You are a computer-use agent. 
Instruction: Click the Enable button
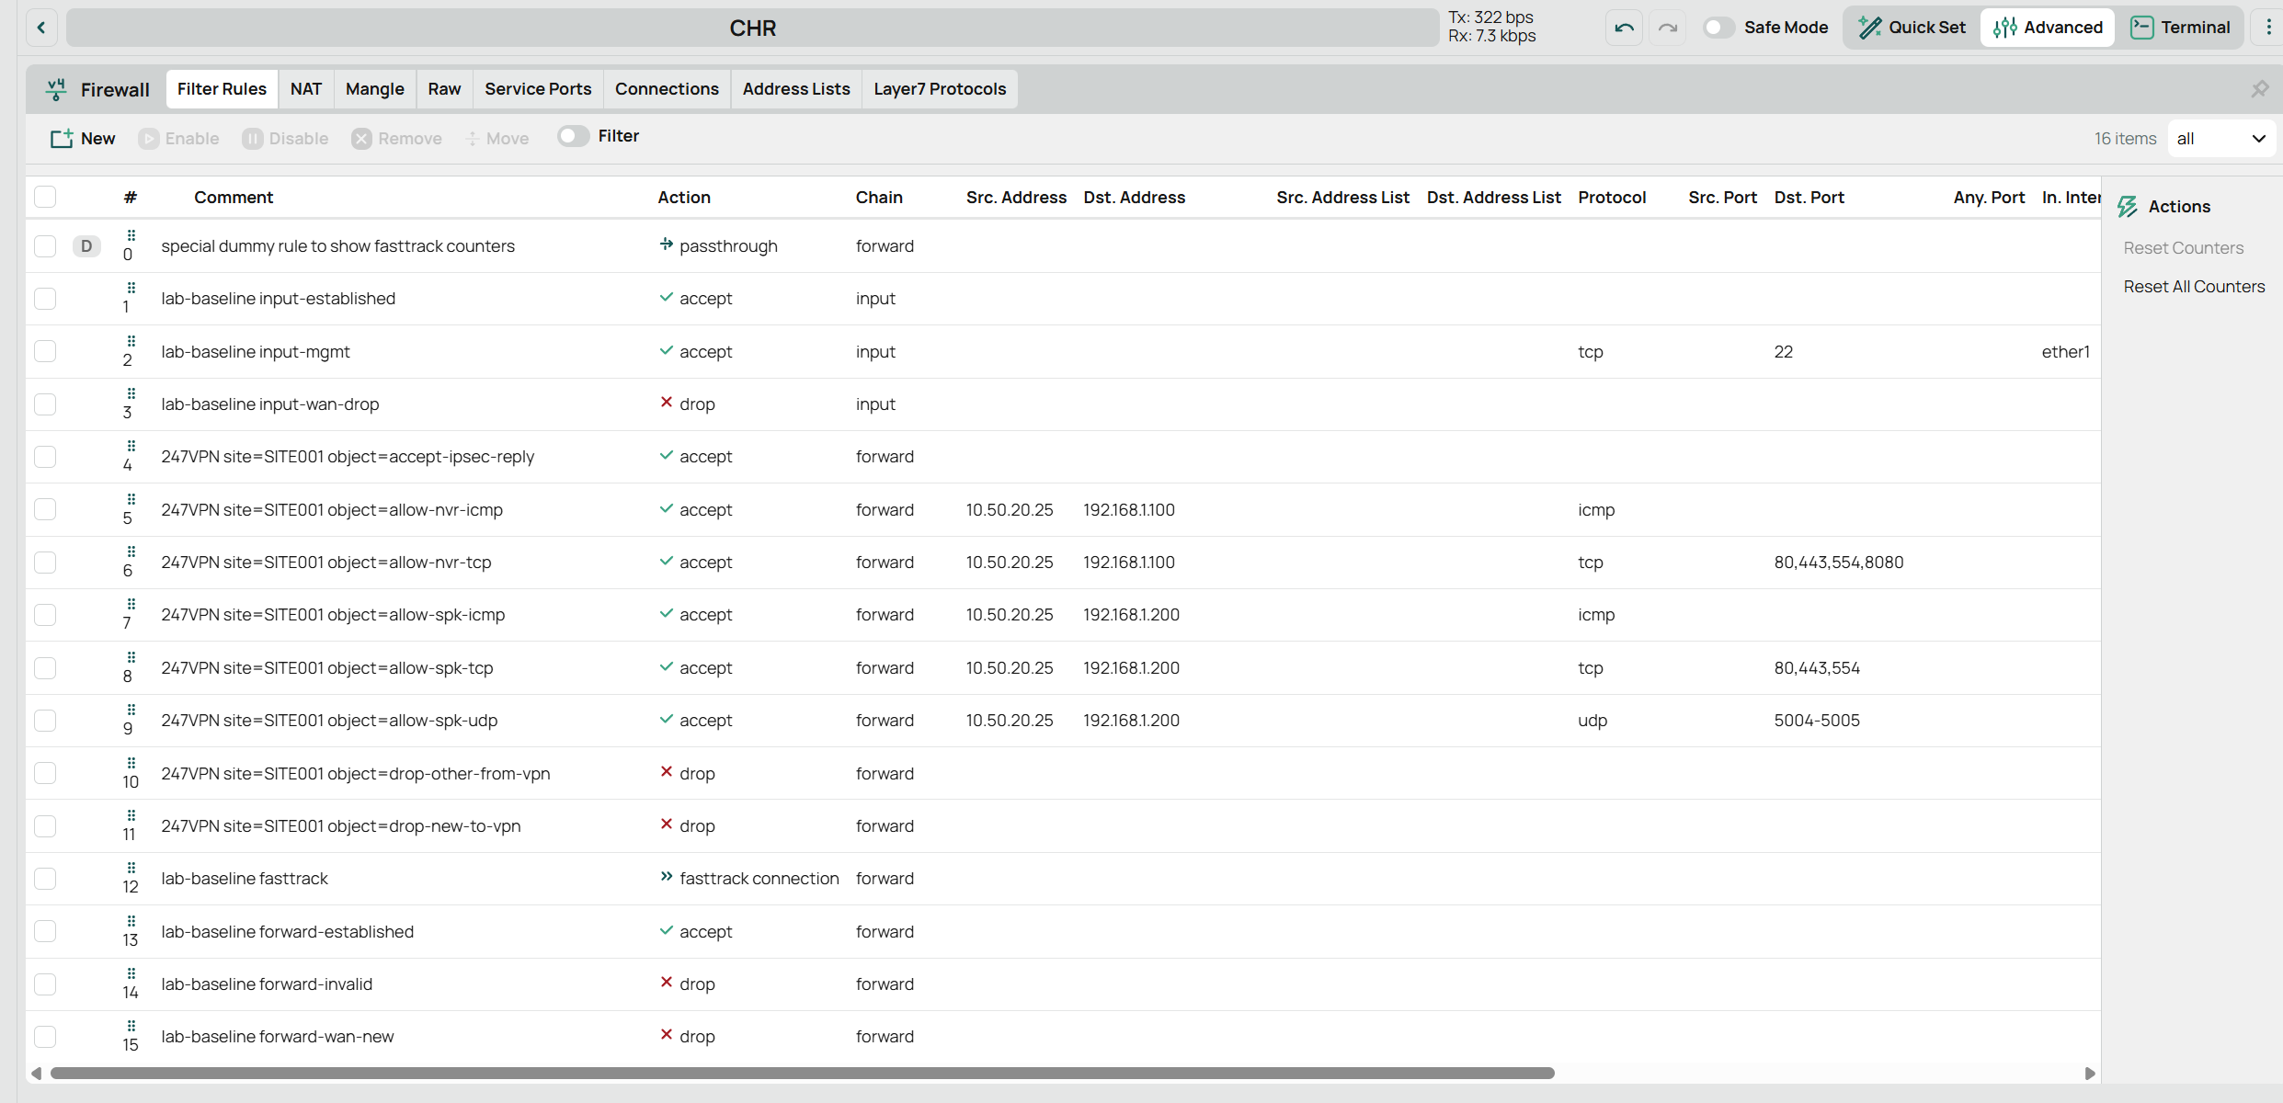click(x=179, y=139)
